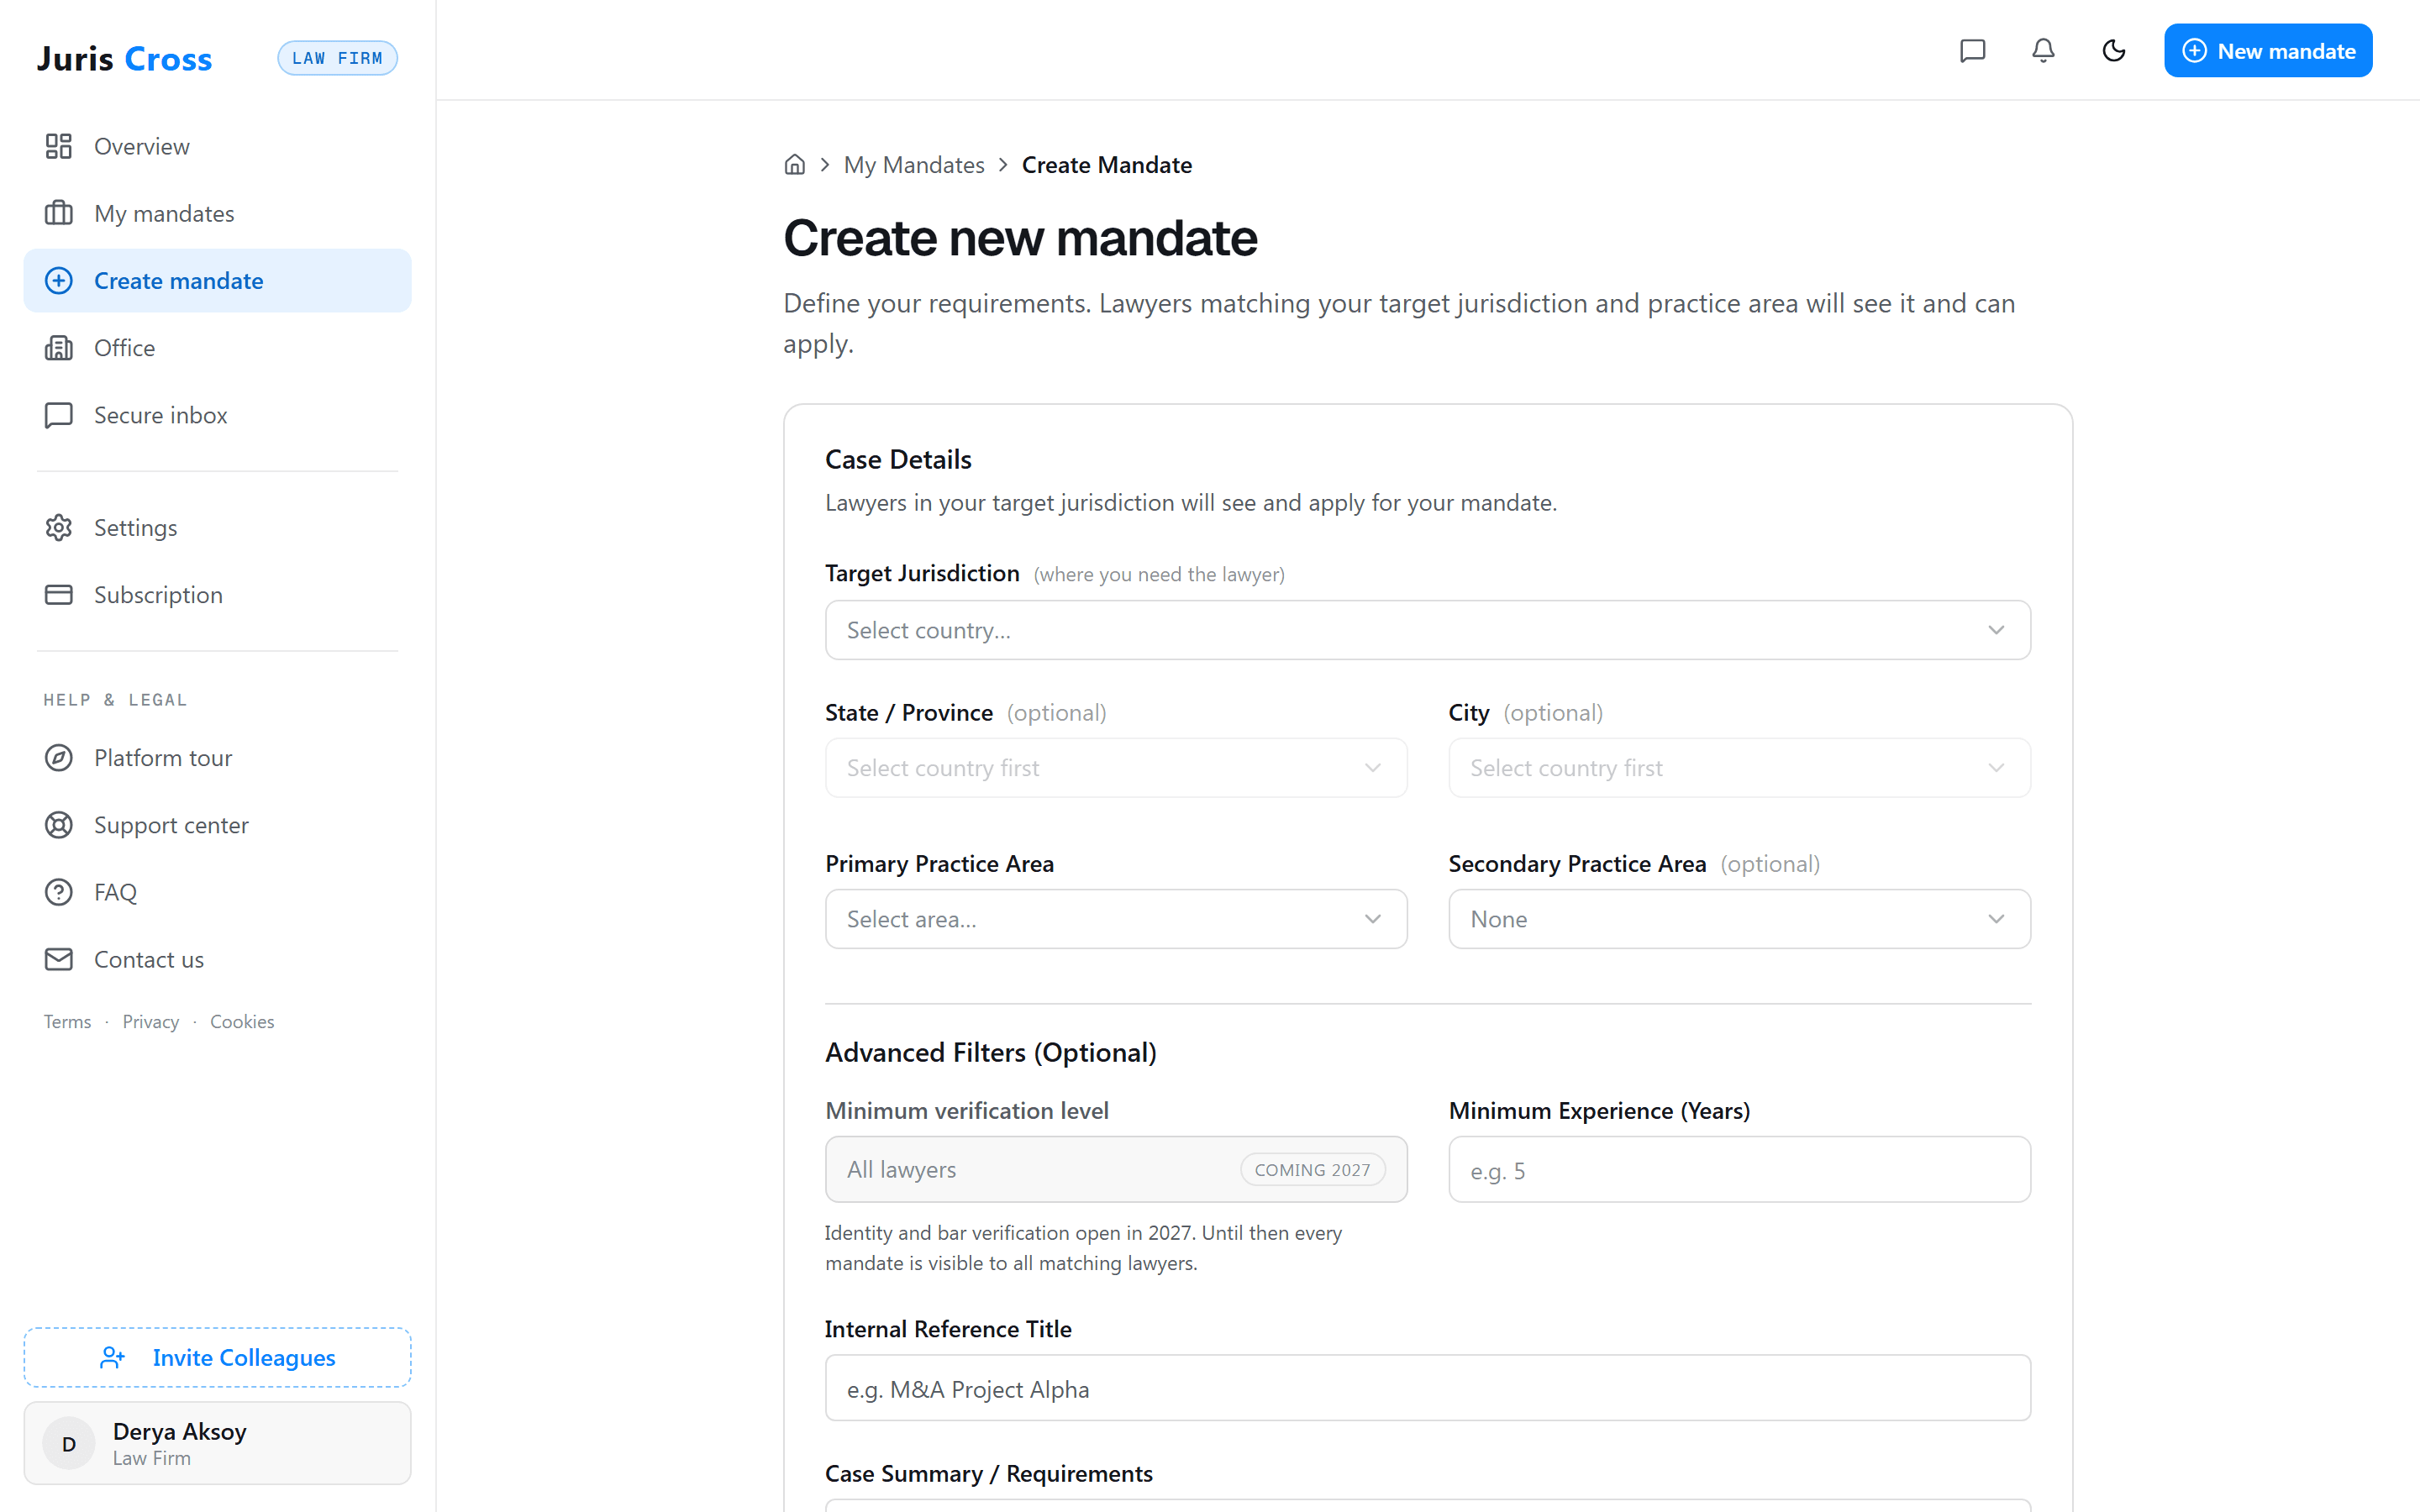The image size is (2420, 1512).
Task: Open the City dropdown
Action: (1739, 768)
